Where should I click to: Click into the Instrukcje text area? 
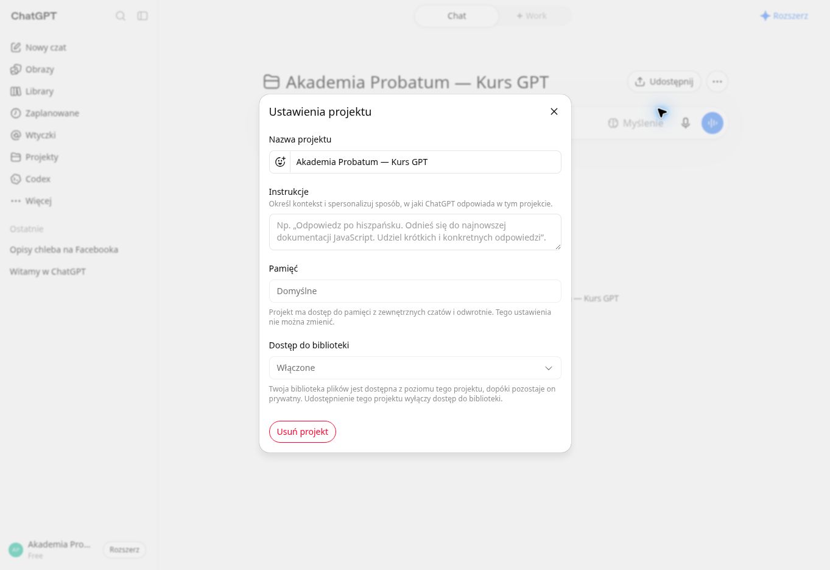coord(415,232)
